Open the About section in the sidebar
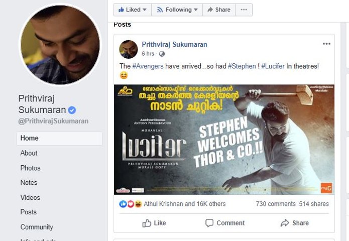 click(29, 153)
